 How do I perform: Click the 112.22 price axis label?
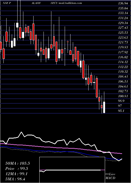pos(123,67)
